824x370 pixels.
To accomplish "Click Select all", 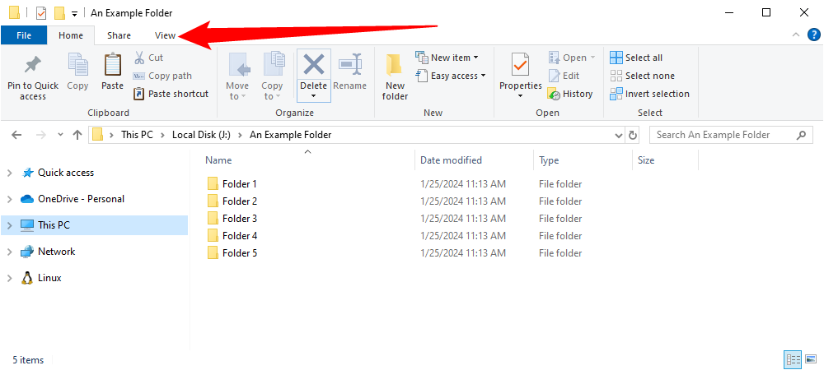I will [636, 58].
